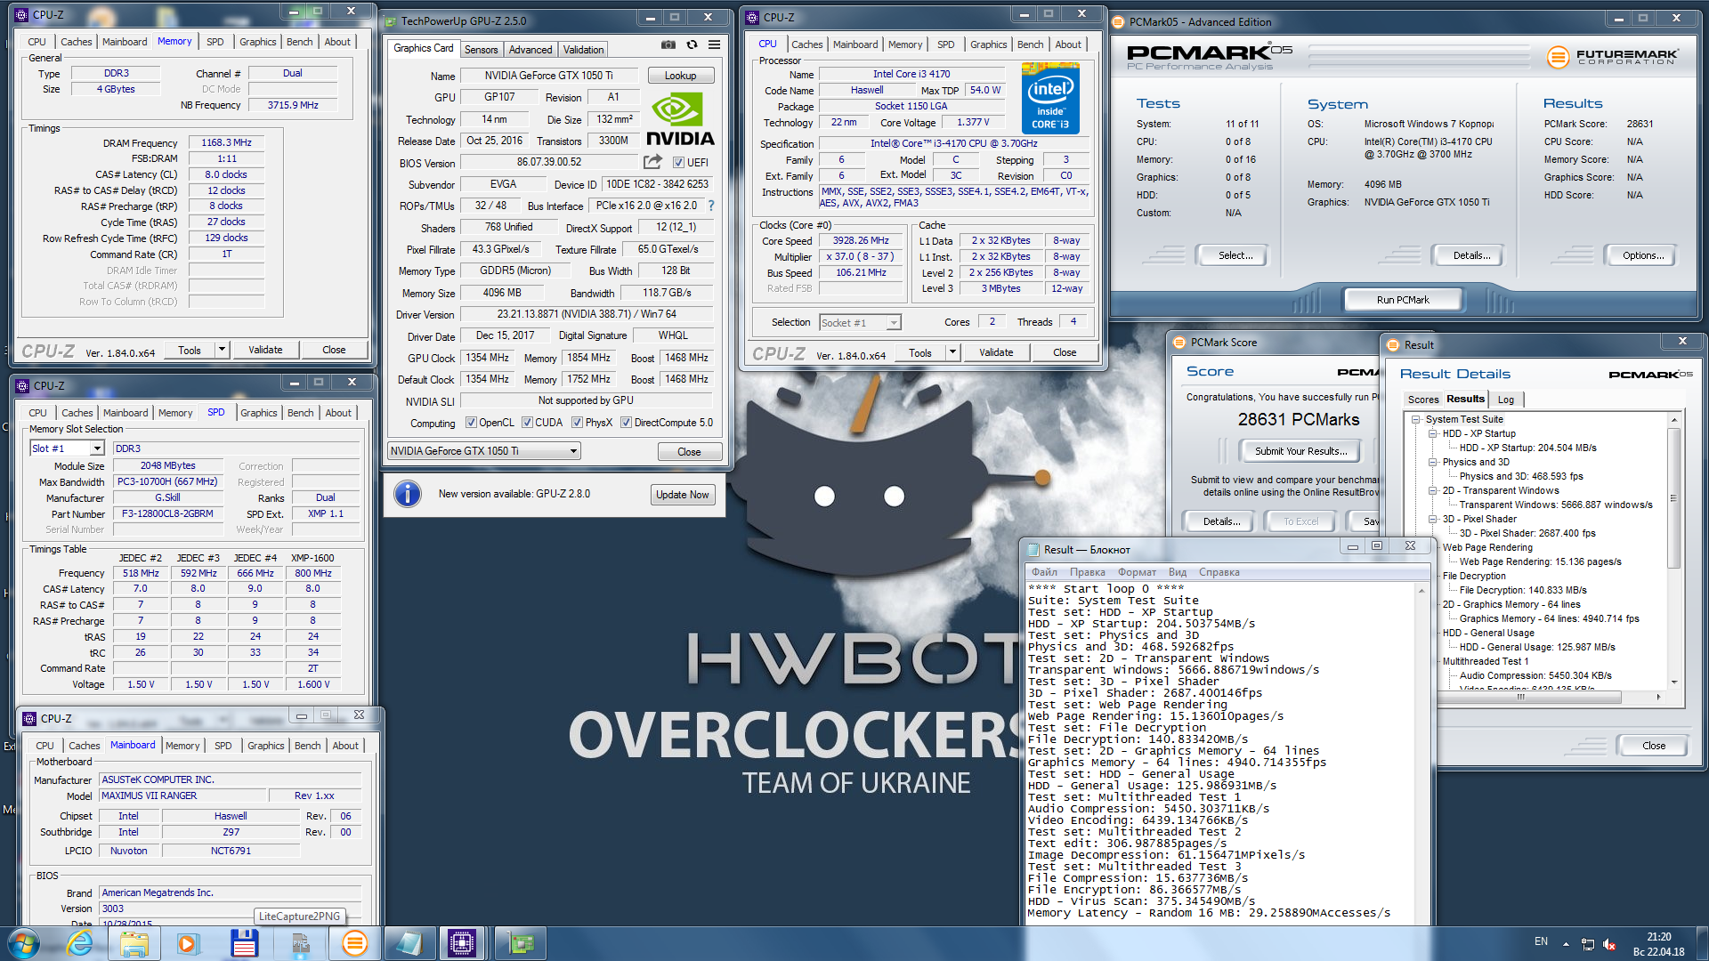Open the GPU-Z hamburger menu

click(714, 44)
